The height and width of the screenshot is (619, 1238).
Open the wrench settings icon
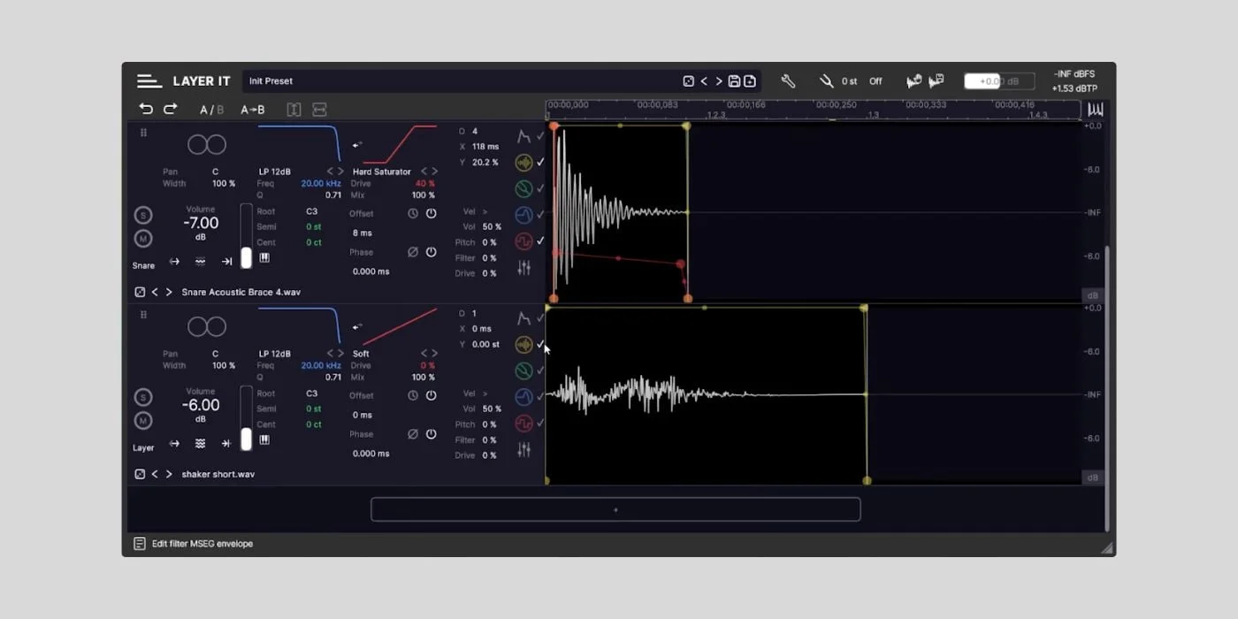[788, 81]
